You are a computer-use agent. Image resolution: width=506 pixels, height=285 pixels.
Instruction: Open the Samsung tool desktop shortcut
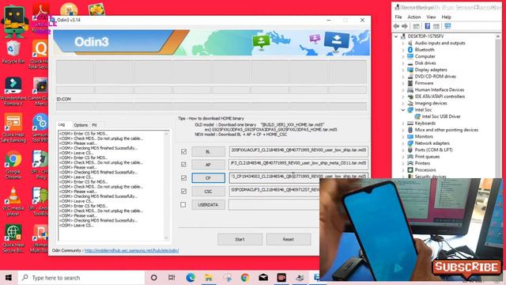pyautogui.click(x=40, y=128)
